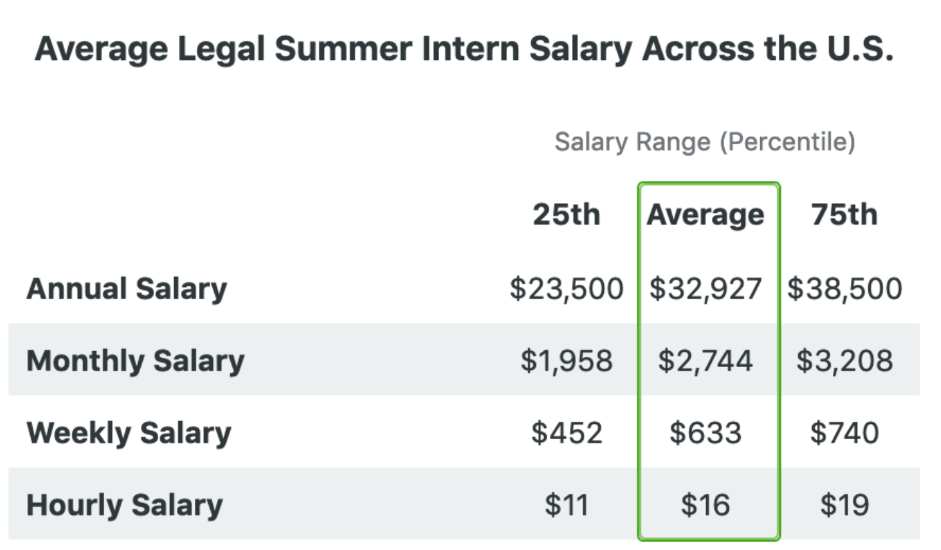The width and height of the screenshot is (941, 550).
Task: Select the Annual Salary row label
Action: click(127, 289)
